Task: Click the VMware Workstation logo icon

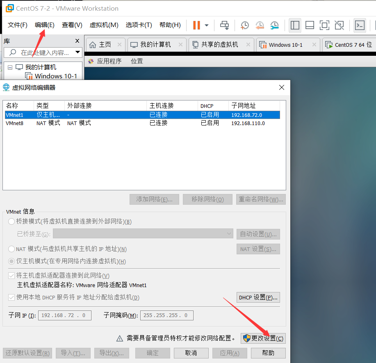Action: 10,8
